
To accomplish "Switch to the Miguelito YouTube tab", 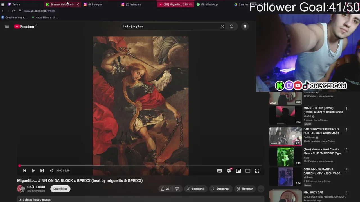I will pos(175,4).
